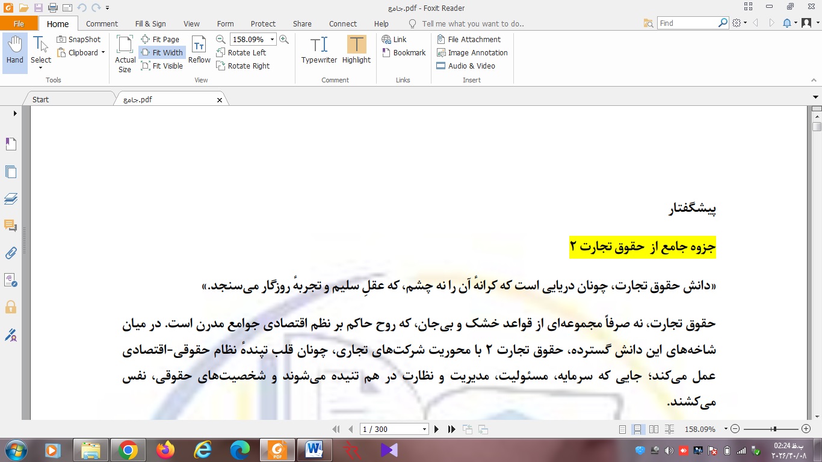The image size is (822, 462).
Task: Click the Open file icon in quick access
Action: click(x=23, y=8)
